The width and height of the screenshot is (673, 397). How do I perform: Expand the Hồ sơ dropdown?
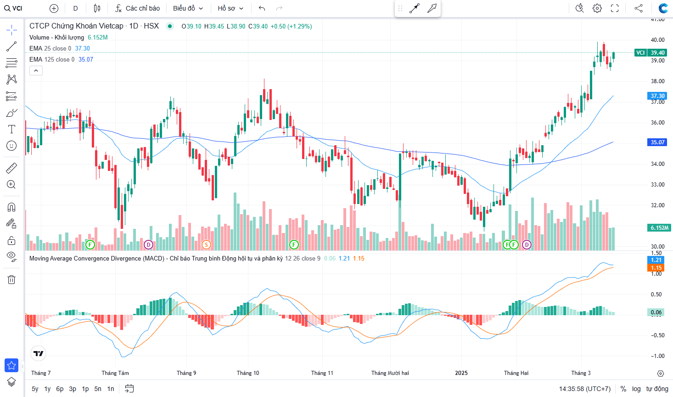(230, 8)
